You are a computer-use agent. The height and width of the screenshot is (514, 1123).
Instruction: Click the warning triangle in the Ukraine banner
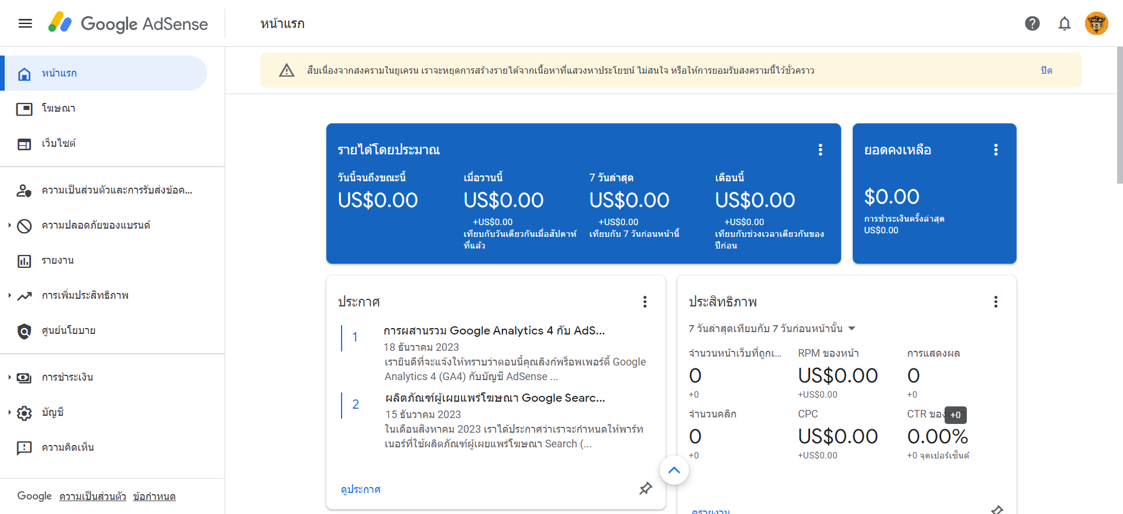287,70
